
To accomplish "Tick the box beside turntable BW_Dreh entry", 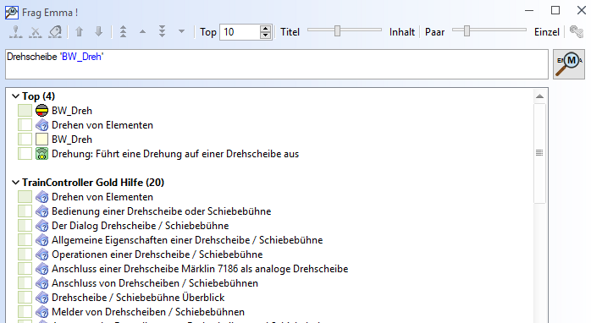I will 25,111.
